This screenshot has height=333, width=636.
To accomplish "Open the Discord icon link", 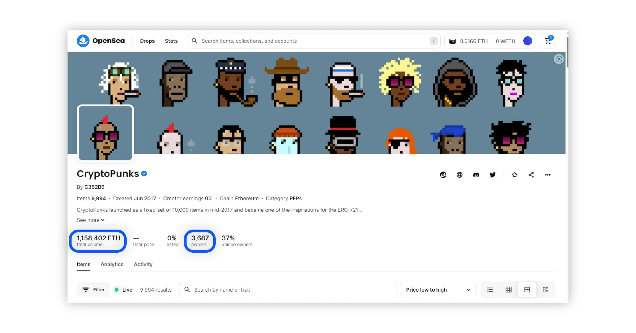I will click(476, 175).
